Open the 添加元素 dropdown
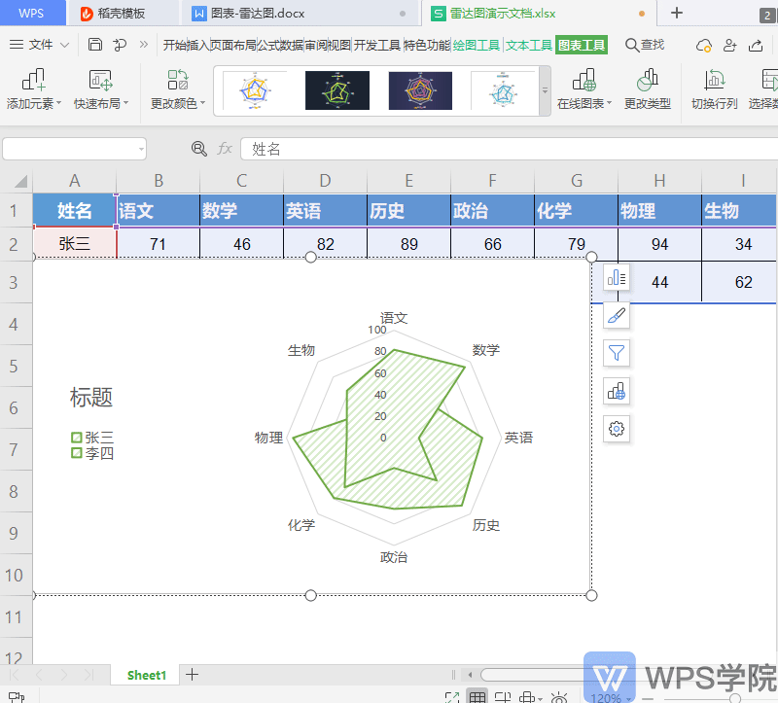The image size is (778, 703). coord(34,89)
